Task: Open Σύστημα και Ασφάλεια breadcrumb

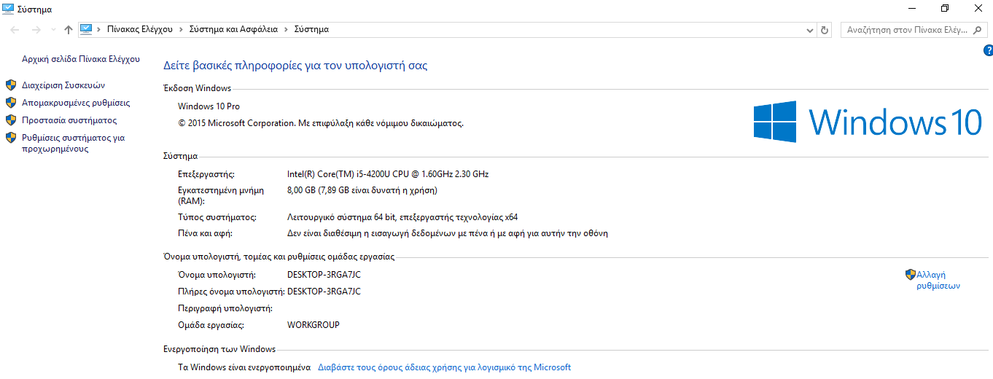Action: point(233,29)
